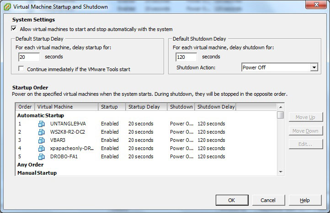This screenshot has width=330, height=213.
Task: Click Enabled in the UNTANGLE9-VA row
Action: click(x=110, y=124)
